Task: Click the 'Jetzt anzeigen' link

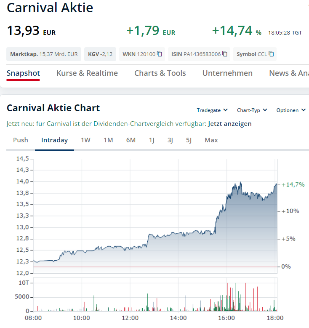Action: pos(230,124)
